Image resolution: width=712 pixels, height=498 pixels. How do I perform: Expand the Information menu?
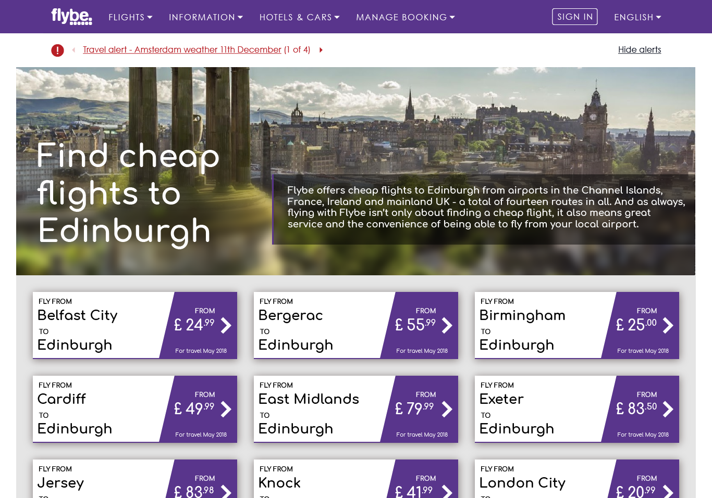(x=206, y=17)
